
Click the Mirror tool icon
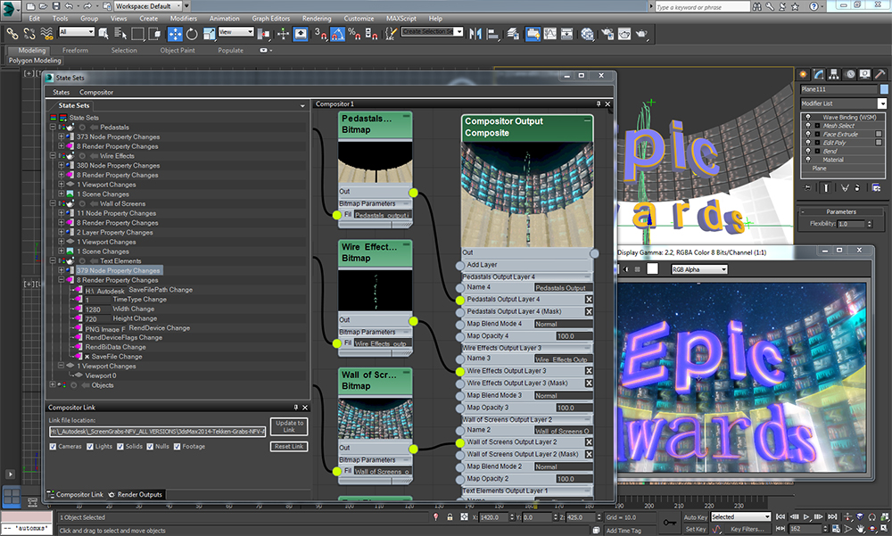(475, 34)
